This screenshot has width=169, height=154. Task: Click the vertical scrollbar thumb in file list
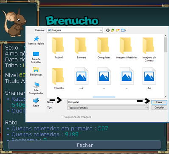click(166, 45)
